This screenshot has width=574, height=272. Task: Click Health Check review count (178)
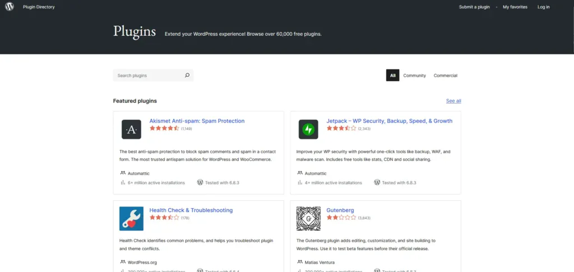[185, 218]
